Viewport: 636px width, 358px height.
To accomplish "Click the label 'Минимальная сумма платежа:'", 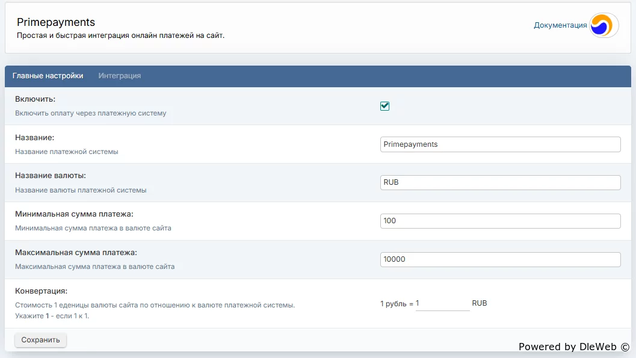I will point(74,214).
